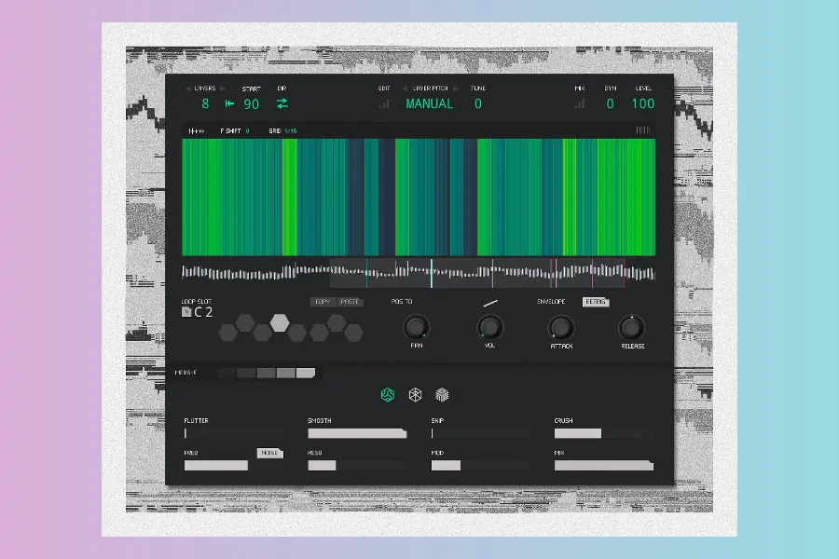This screenshot has height=559, width=839.
Task: Click the GRID 1/16 setting
Action: pyautogui.click(x=282, y=131)
